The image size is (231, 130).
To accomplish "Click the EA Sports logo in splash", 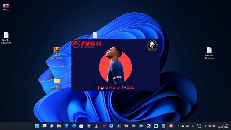I will click(x=76, y=44).
